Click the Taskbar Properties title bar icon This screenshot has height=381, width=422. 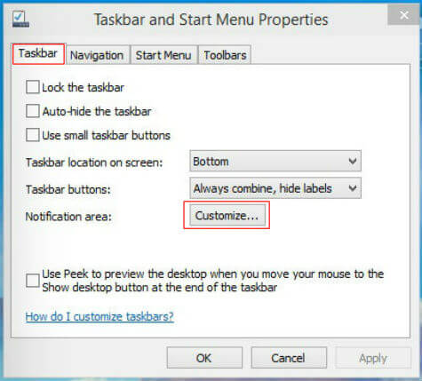pyautogui.click(x=20, y=20)
